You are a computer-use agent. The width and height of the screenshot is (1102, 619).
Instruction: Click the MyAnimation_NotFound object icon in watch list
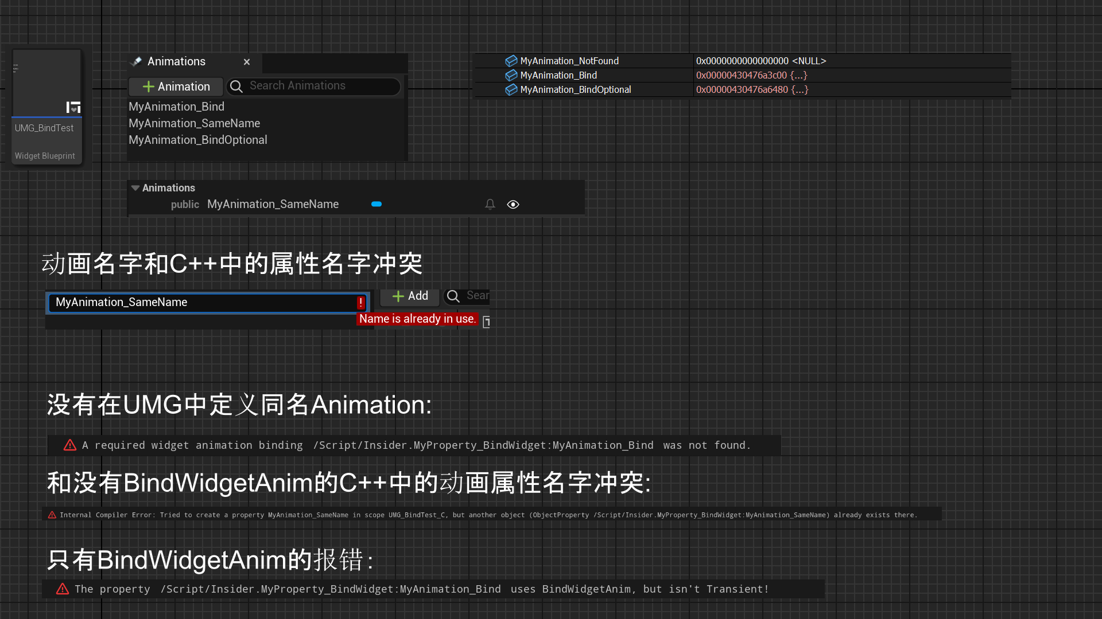coord(511,61)
